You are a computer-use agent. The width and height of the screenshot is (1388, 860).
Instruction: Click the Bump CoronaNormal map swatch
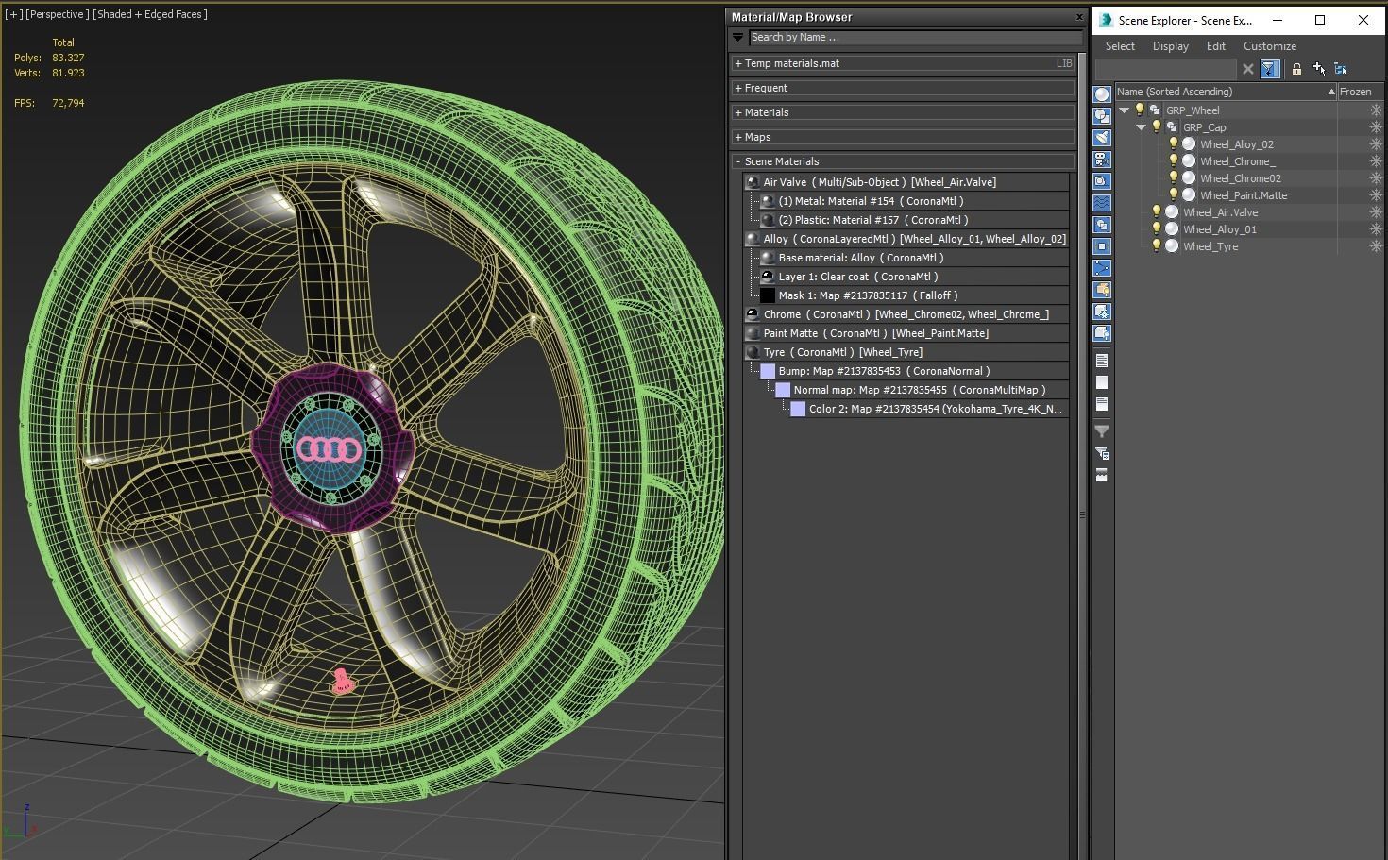[x=768, y=371]
